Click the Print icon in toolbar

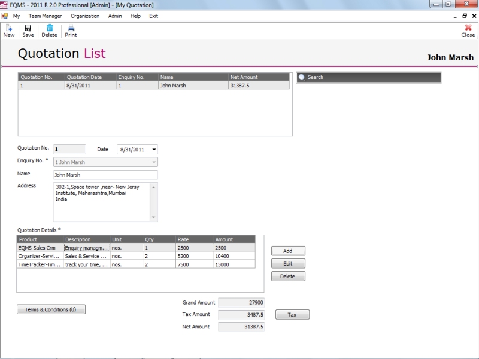pyautogui.click(x=71, y=28)
